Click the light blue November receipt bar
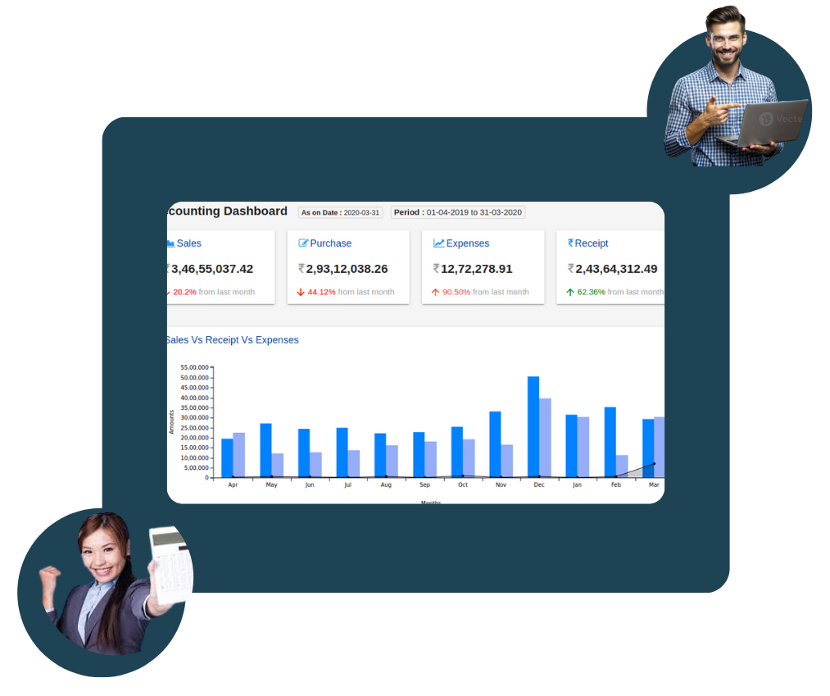830x696 pixels. [506, 461]
